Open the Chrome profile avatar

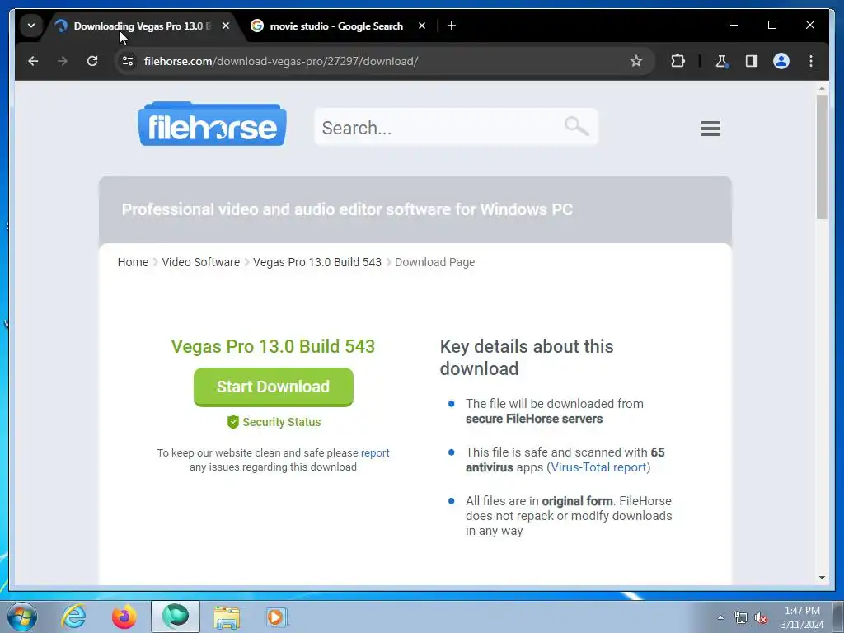pyautogui.click(x=781, y=61)
